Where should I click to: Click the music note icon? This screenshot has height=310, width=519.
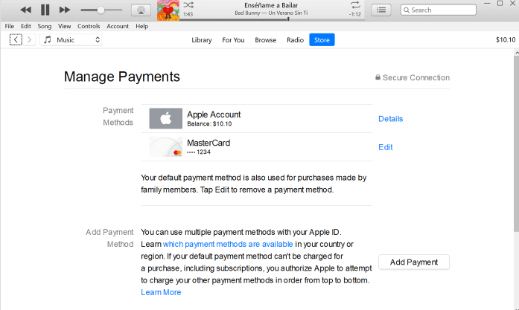pos(48,39)
